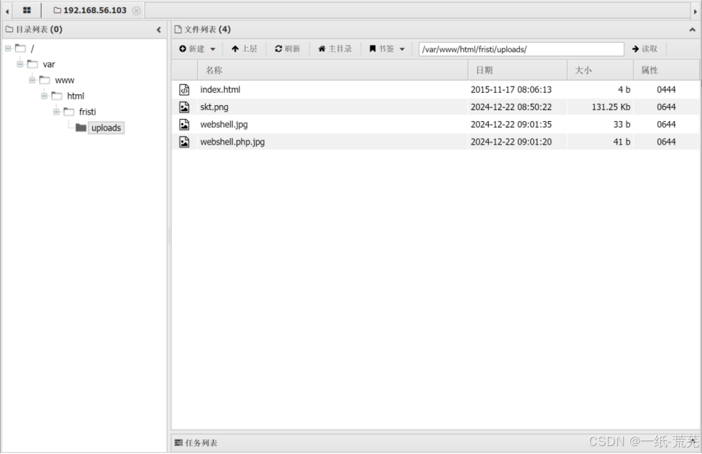This screenshot has width=702, height=454.
Task: Collapse the var tree node
Action: point(20,64)
